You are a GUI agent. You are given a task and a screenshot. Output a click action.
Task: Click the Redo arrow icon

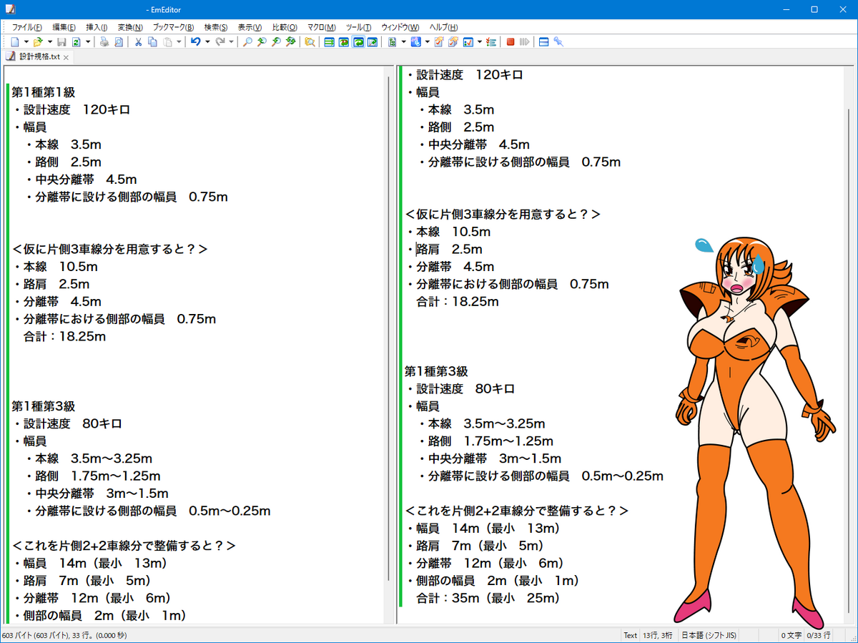click(220, 42)
